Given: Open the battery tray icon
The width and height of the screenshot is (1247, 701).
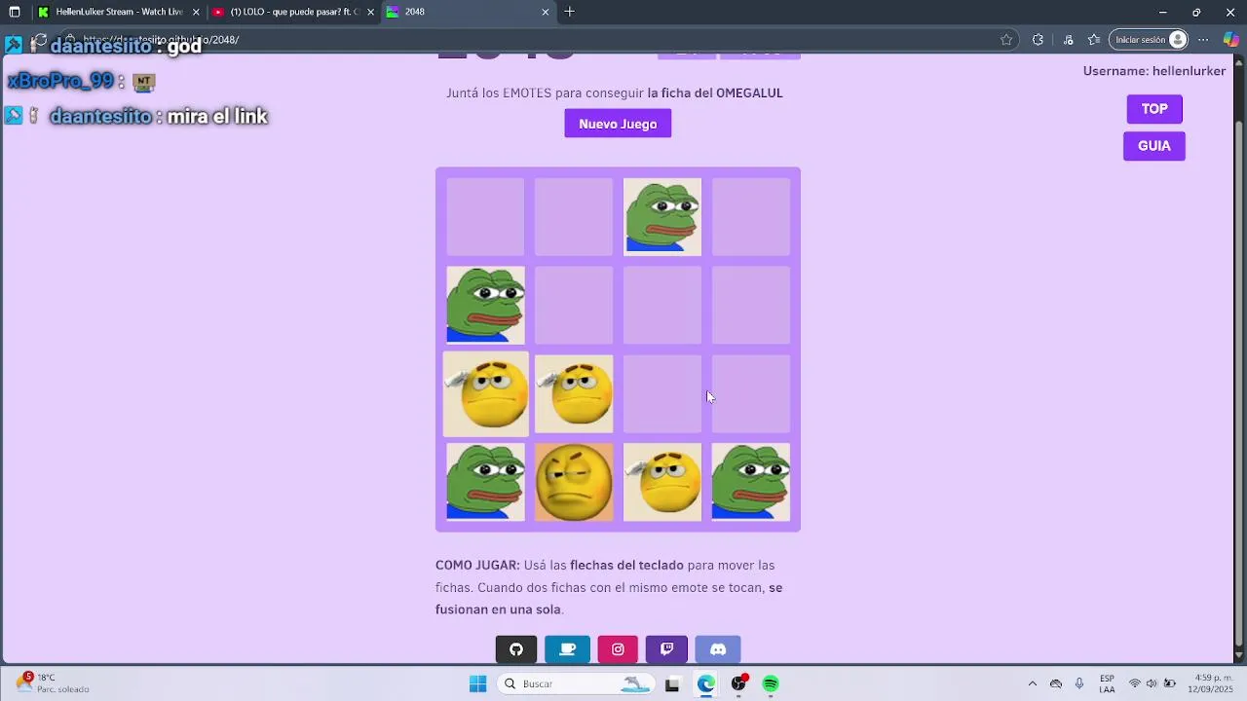Looking at the screenshot, I should pyautogui.click(x=1169, y=683).
